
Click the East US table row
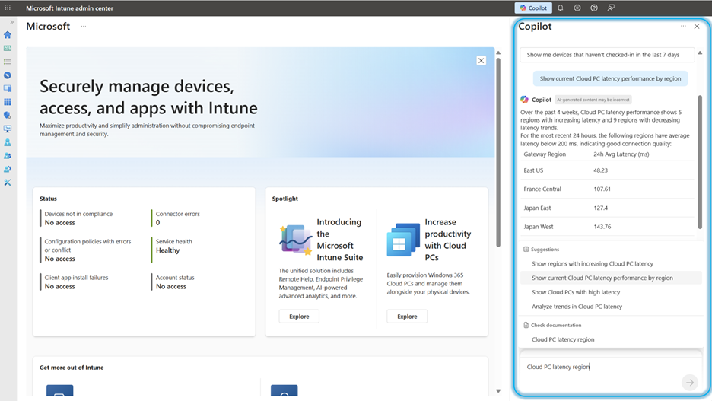[608, 170]
